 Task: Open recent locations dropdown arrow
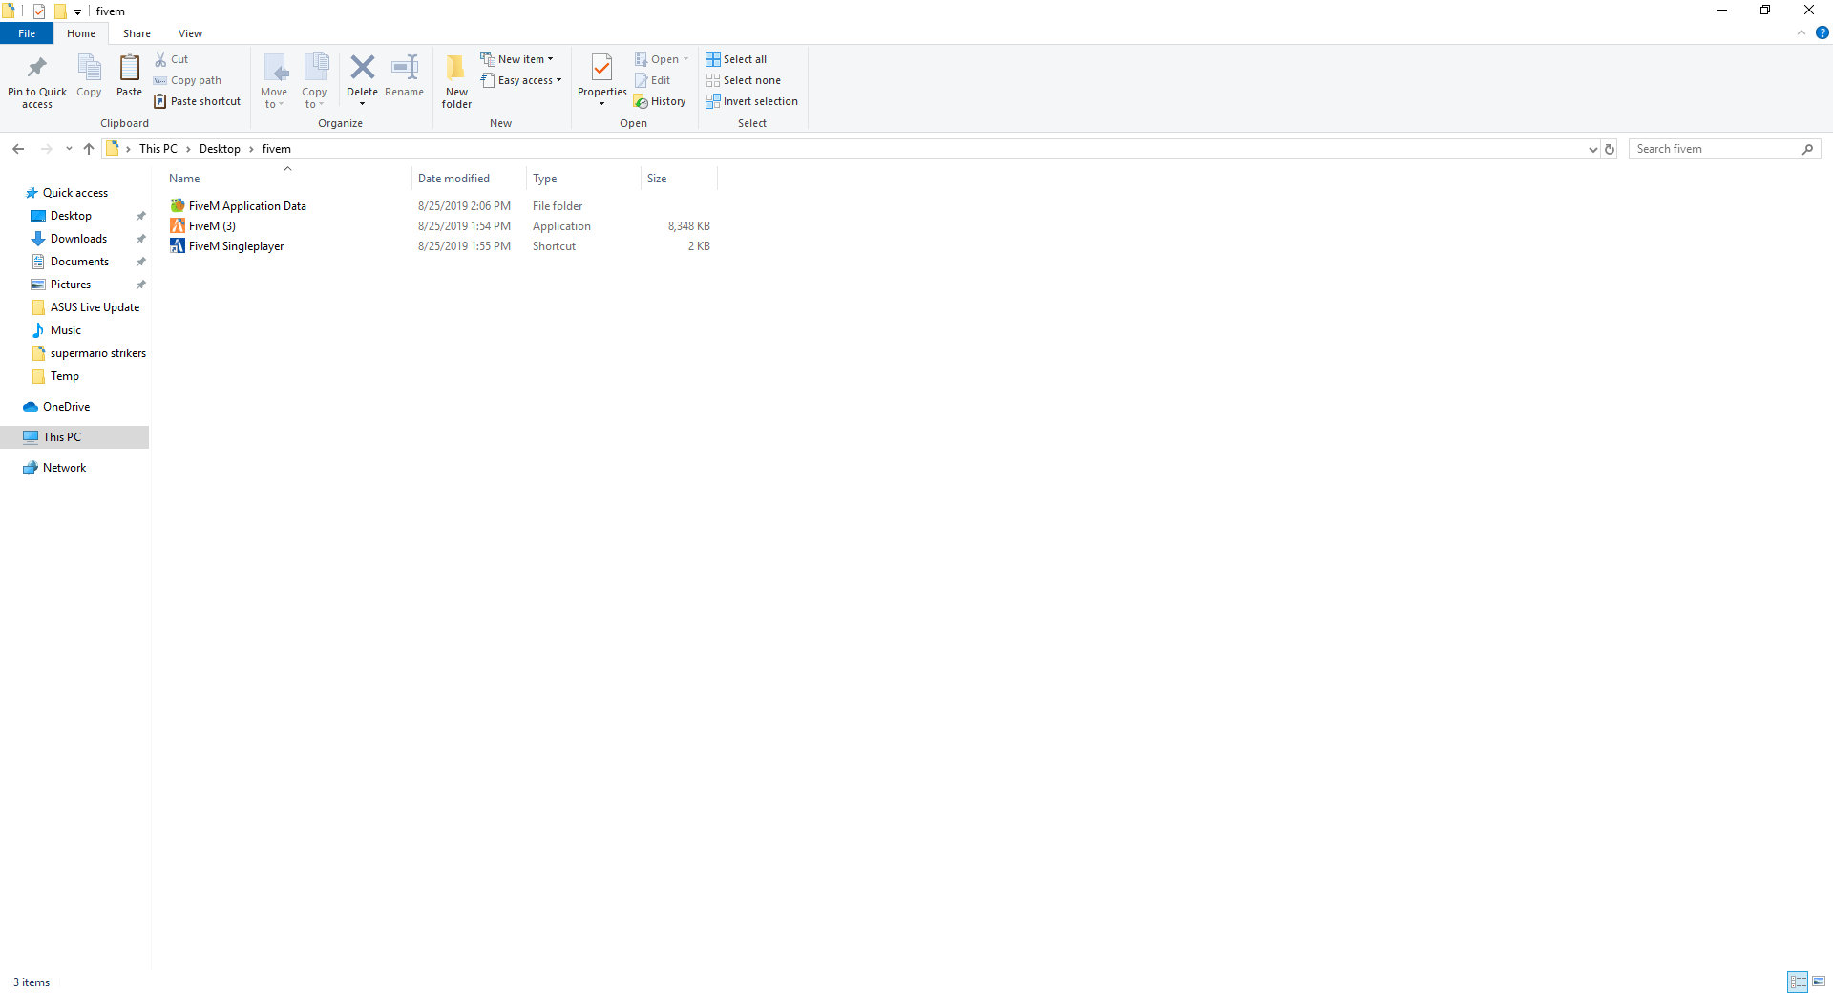(x=69, y=149)
